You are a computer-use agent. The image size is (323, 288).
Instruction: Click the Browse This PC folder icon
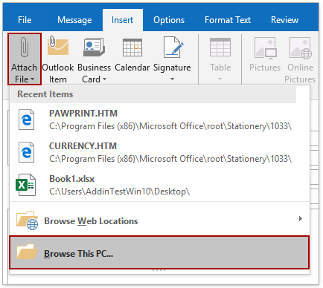tap(27, 252)
